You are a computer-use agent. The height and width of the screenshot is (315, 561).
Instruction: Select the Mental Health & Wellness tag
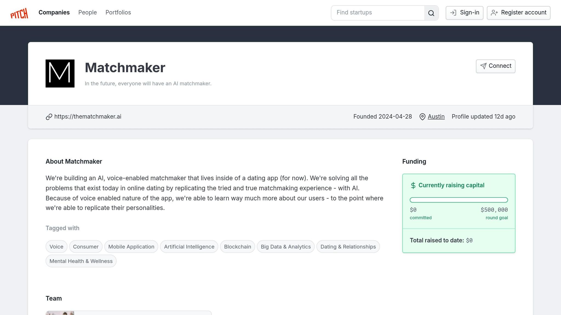(81, 261)
